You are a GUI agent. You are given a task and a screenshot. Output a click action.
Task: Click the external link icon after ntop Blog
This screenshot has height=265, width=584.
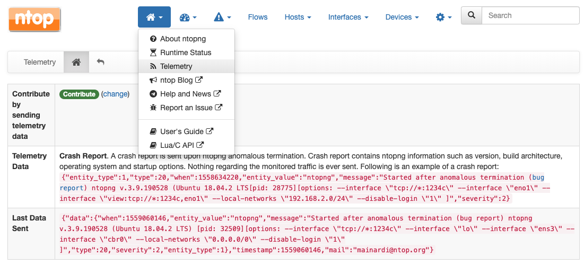199,79
